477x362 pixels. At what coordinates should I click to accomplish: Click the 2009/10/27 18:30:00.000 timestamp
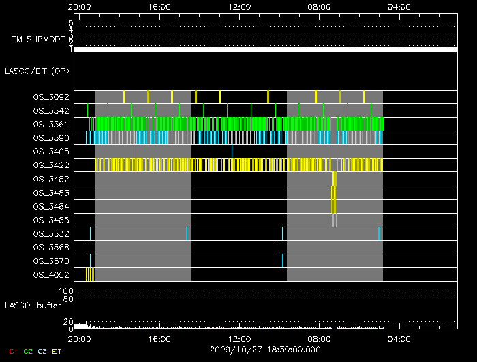coord(264,348)
